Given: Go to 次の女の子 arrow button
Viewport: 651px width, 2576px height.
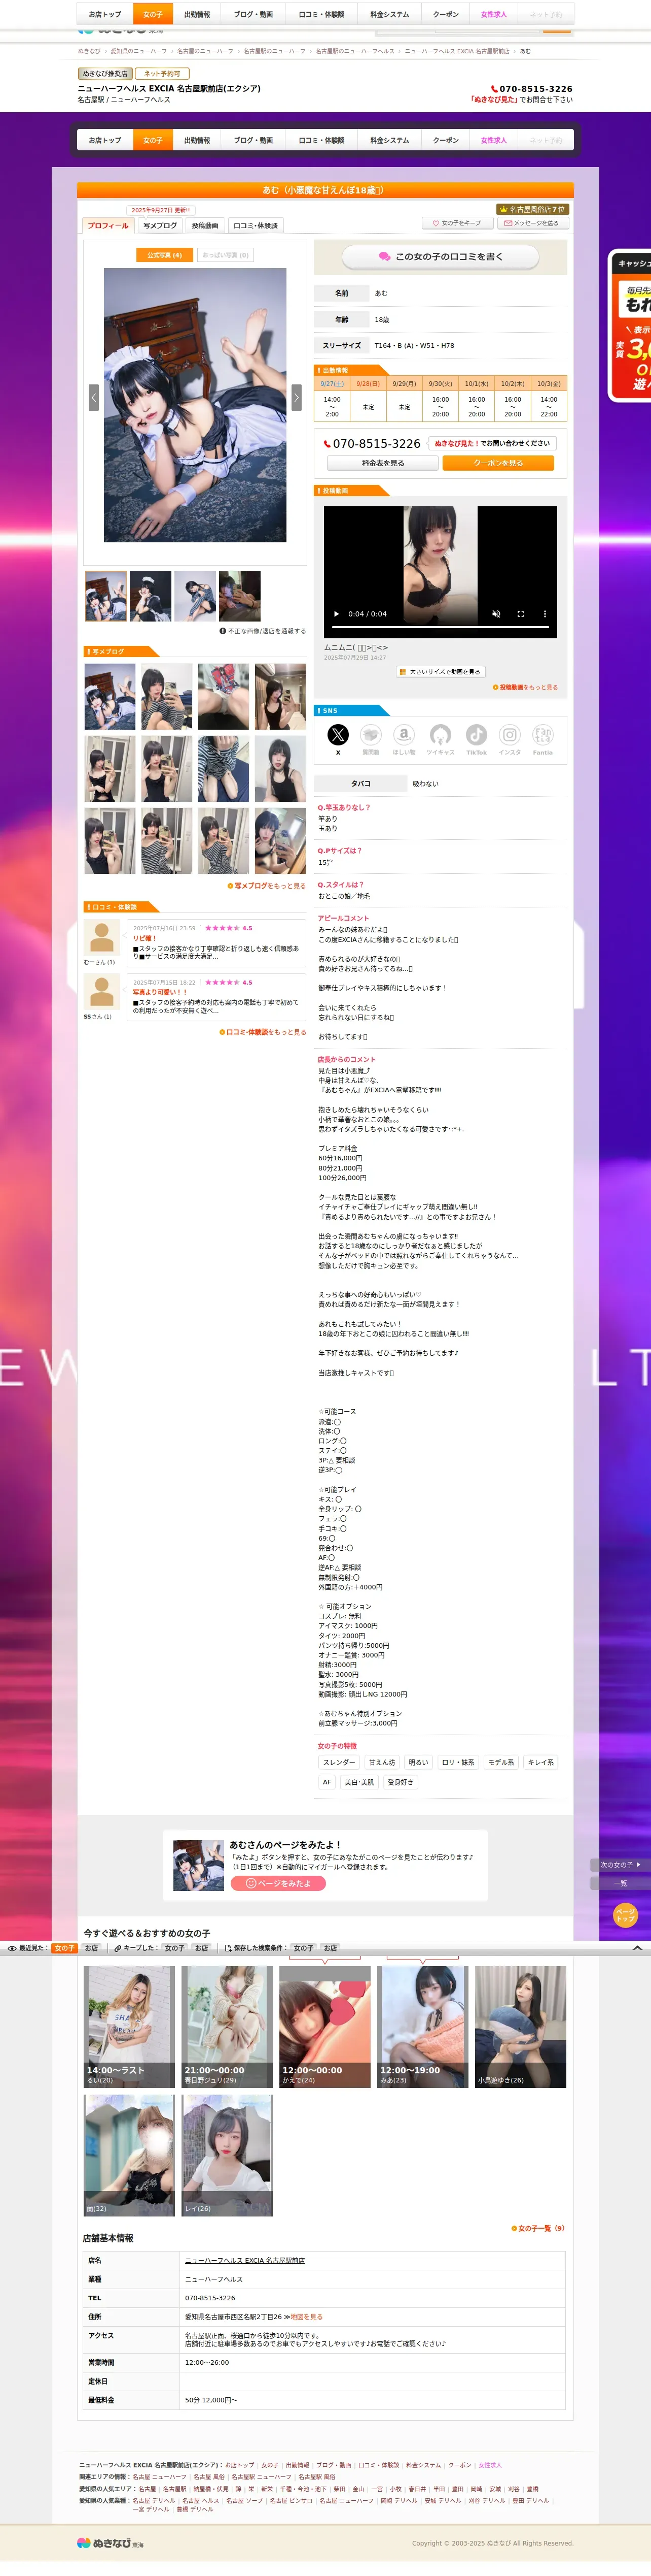Looking at the screenshot, I should [x=620, y=1865].
